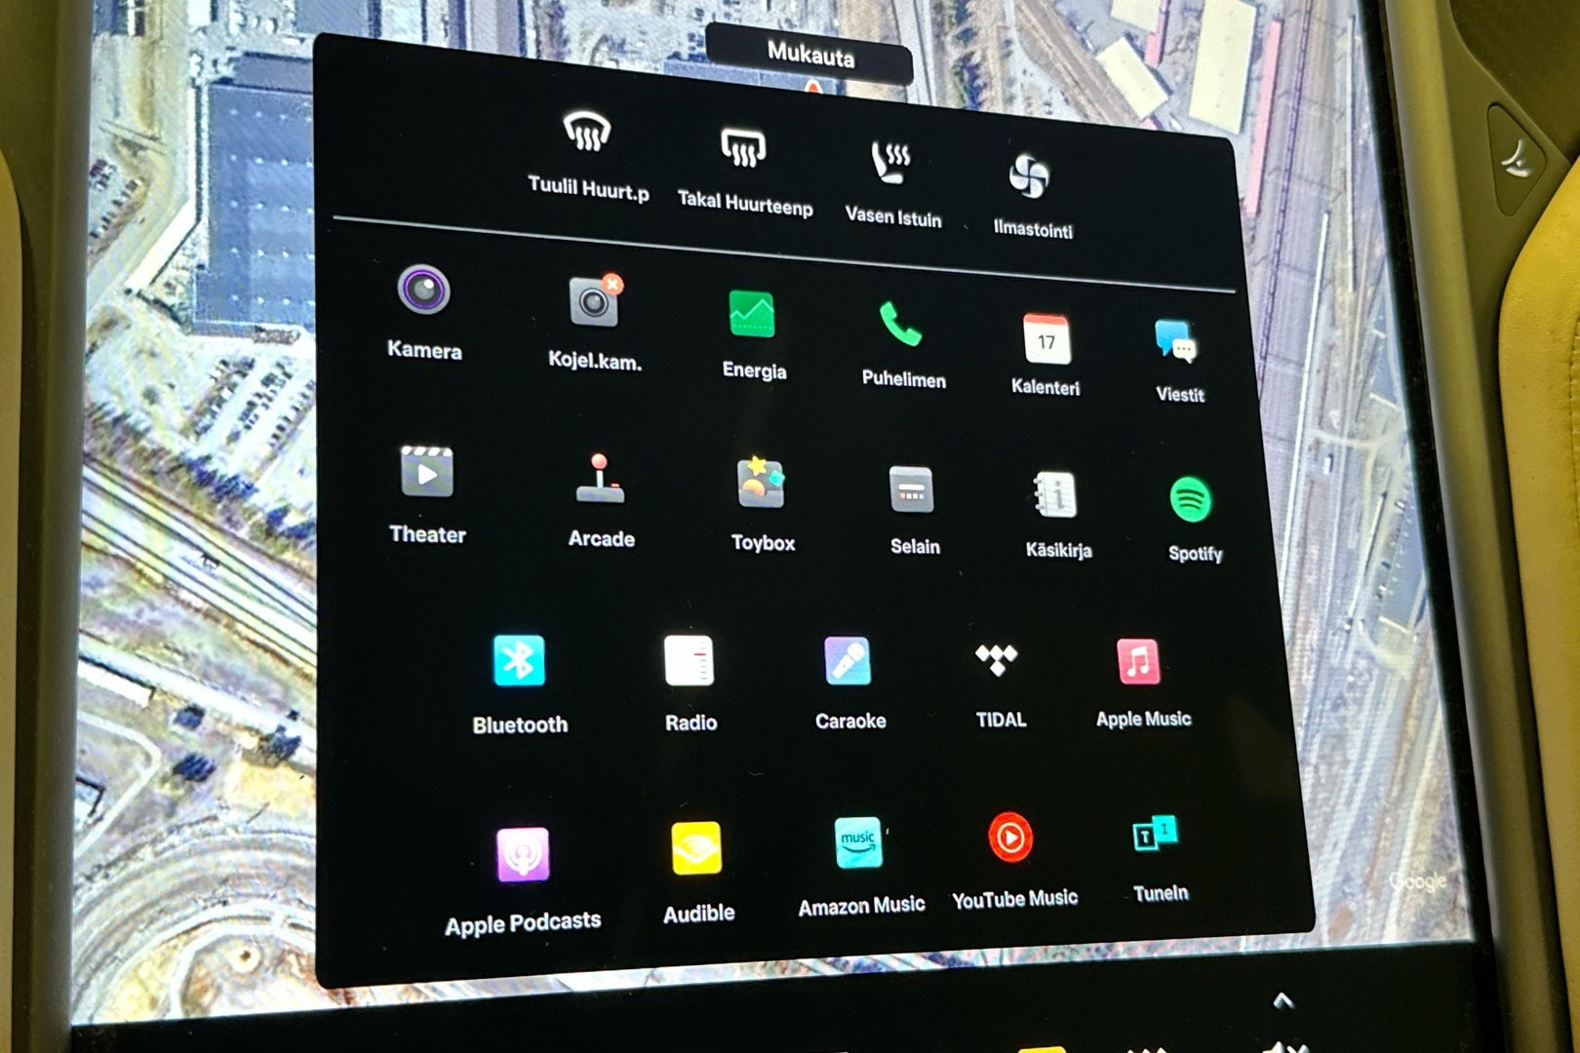Open the Kalenteri calendar app

click(1046, 354)
